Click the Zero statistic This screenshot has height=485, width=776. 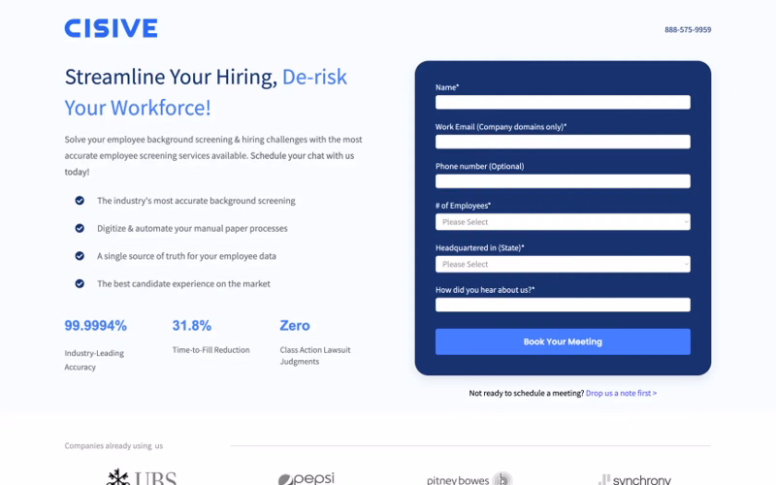point(295,326)
